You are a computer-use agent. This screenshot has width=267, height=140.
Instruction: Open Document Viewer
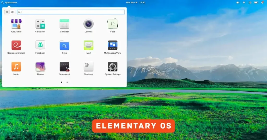coord(16,46)
